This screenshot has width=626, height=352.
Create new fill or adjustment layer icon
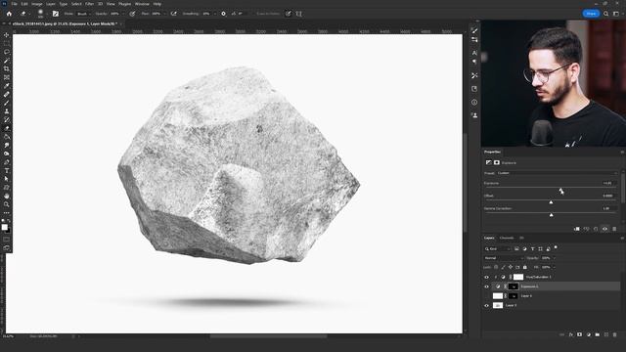coord(589,334)
